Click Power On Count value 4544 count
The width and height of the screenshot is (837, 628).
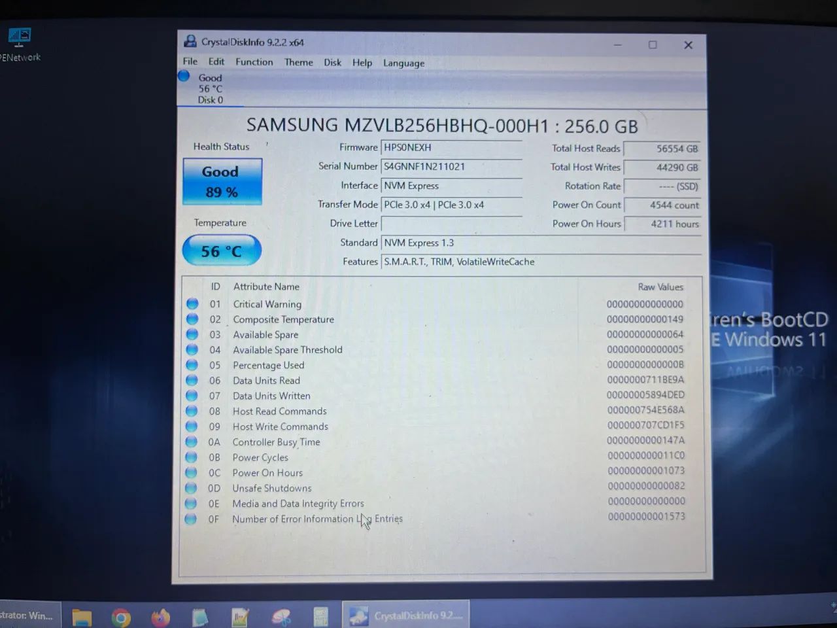(662, 205)
